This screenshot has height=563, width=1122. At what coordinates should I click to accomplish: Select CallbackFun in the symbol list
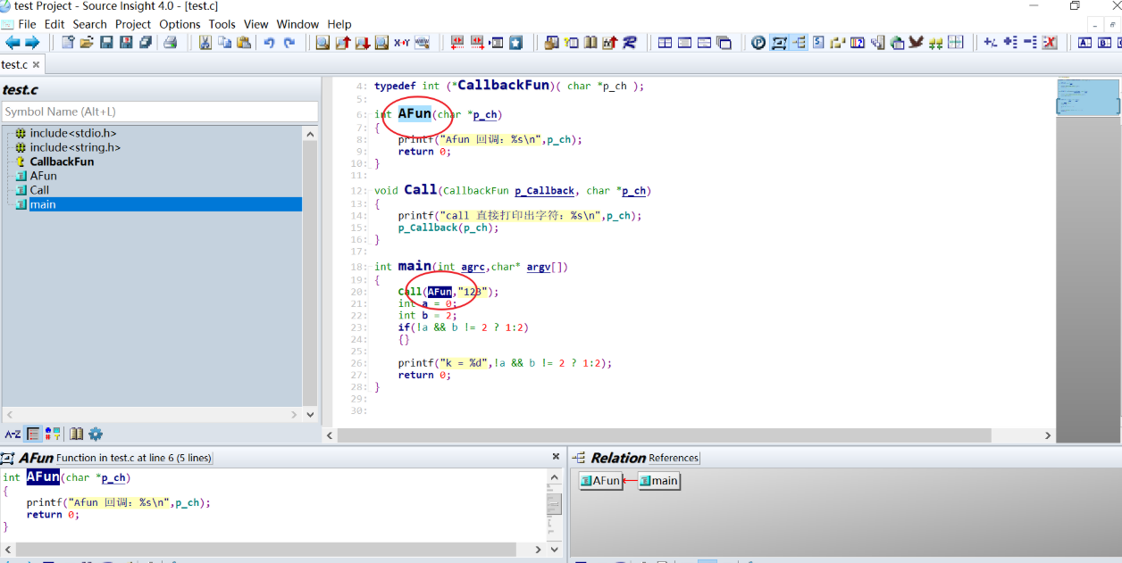tap(62, 161)
